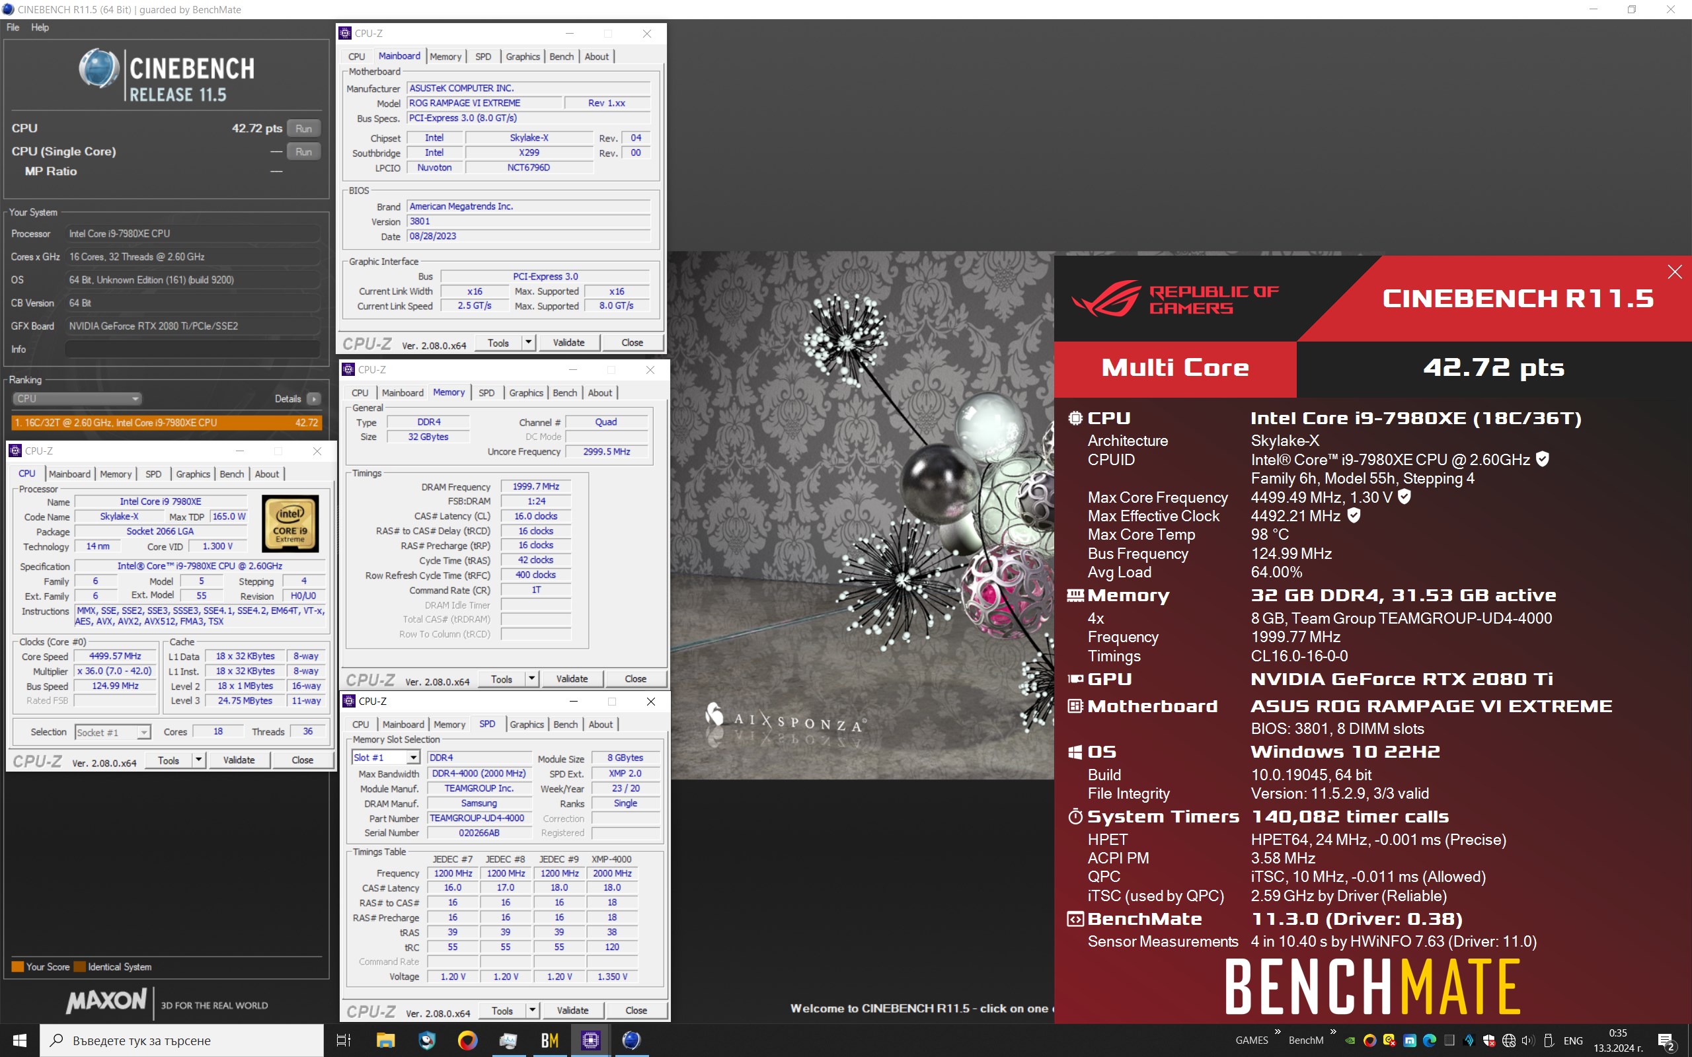Switch to Graphics tab in SPD CPU-Z

point(527,724)
